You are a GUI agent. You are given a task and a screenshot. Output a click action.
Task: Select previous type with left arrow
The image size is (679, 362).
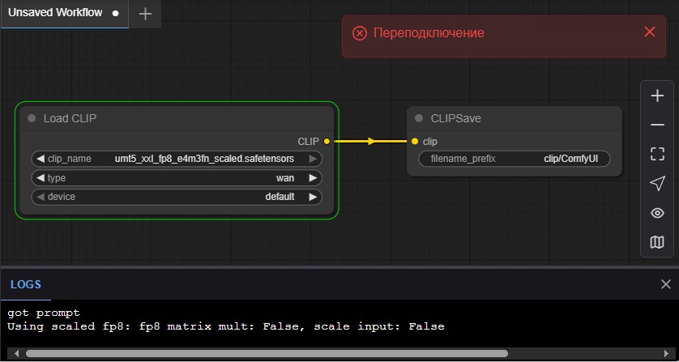tap(41, 178)
